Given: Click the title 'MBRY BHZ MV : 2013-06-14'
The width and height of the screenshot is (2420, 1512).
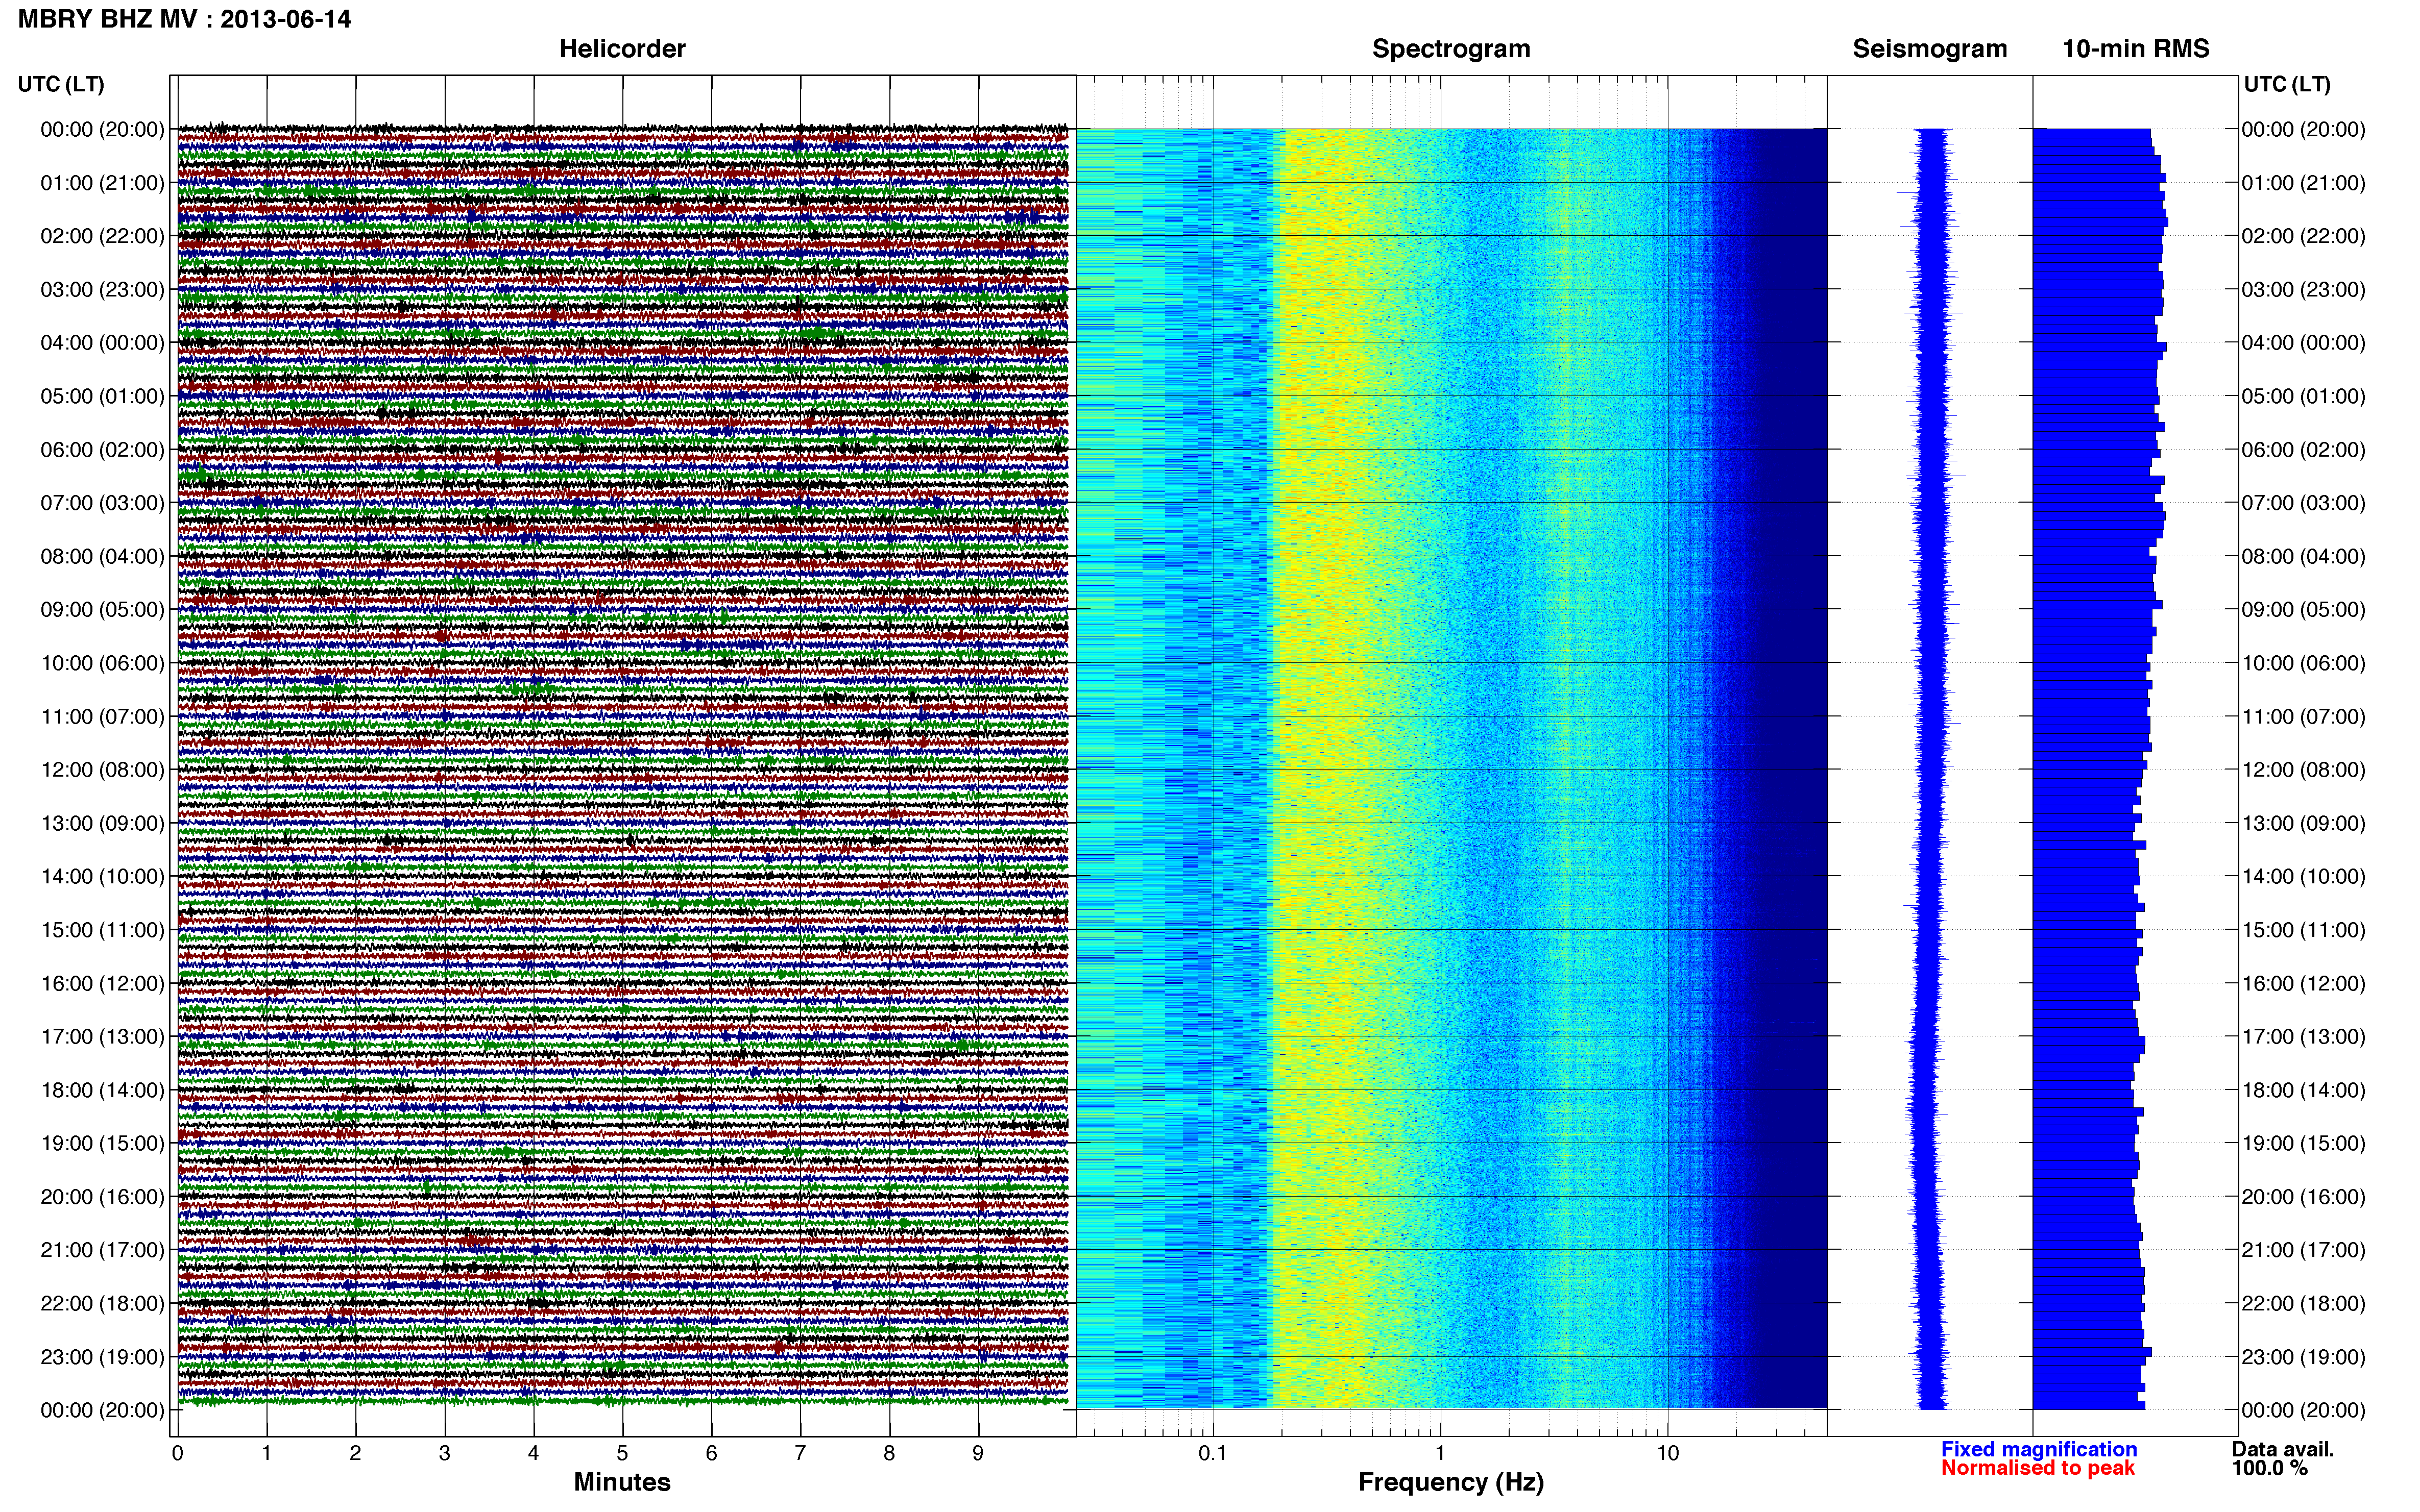Looking at the screenshot, I should coord(184,19).
